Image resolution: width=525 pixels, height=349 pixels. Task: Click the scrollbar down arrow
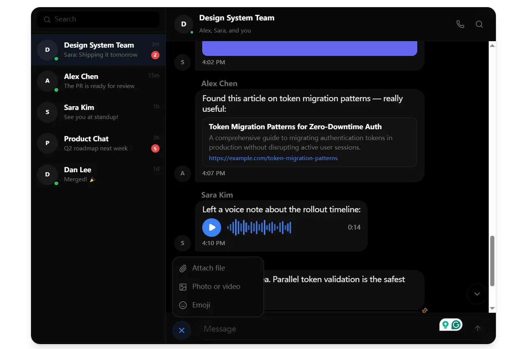pyautogui.click(x=492, y=309)
